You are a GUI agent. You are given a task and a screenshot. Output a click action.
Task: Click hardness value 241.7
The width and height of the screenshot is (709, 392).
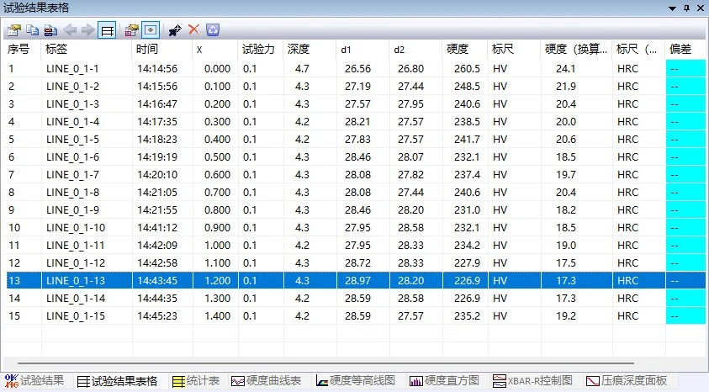click(x=467, y=140)
